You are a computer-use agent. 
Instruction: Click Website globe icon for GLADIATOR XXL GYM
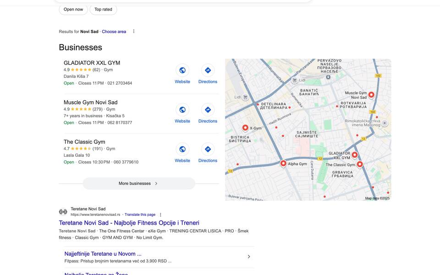point(182,70)
